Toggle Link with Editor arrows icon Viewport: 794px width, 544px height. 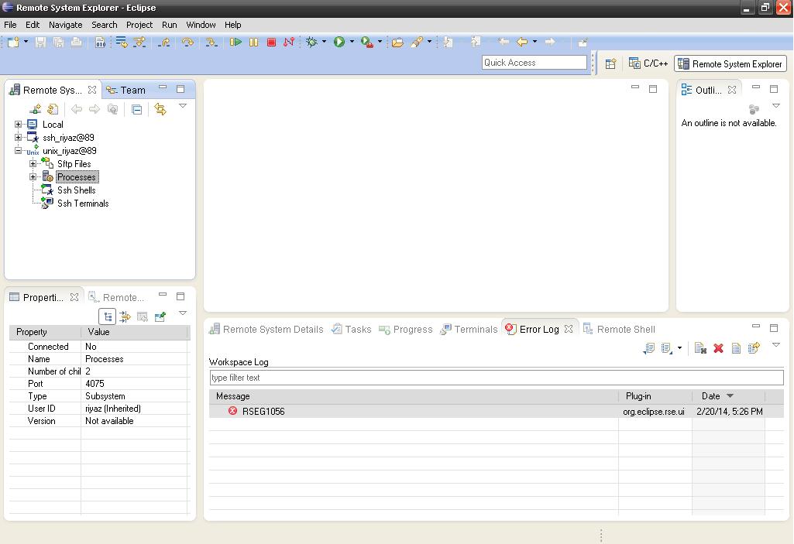[160, 110]
